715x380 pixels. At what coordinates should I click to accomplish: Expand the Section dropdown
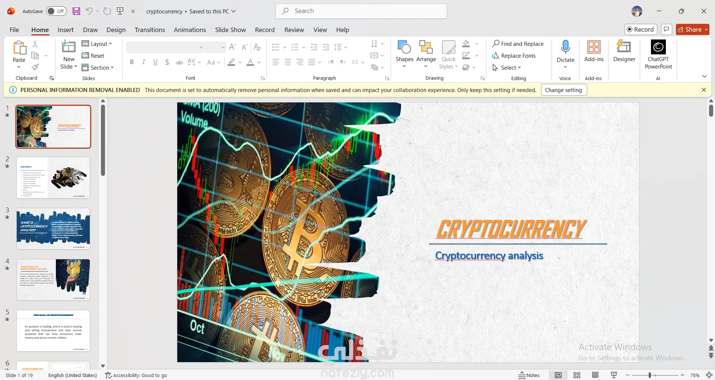pyautogui.click(x=98, y=67)
